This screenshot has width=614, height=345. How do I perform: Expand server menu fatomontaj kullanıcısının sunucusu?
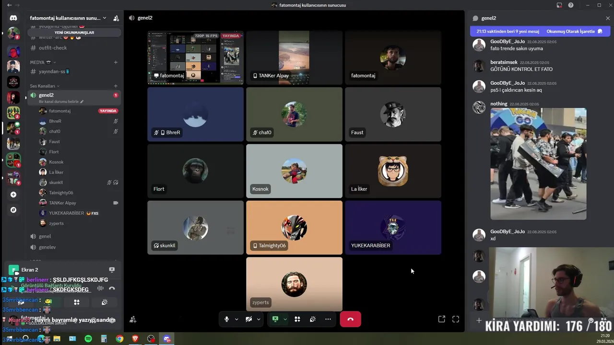[68, 18]
